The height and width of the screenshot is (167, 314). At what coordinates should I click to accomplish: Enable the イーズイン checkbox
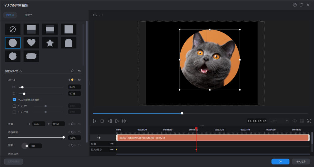[14, 106]
